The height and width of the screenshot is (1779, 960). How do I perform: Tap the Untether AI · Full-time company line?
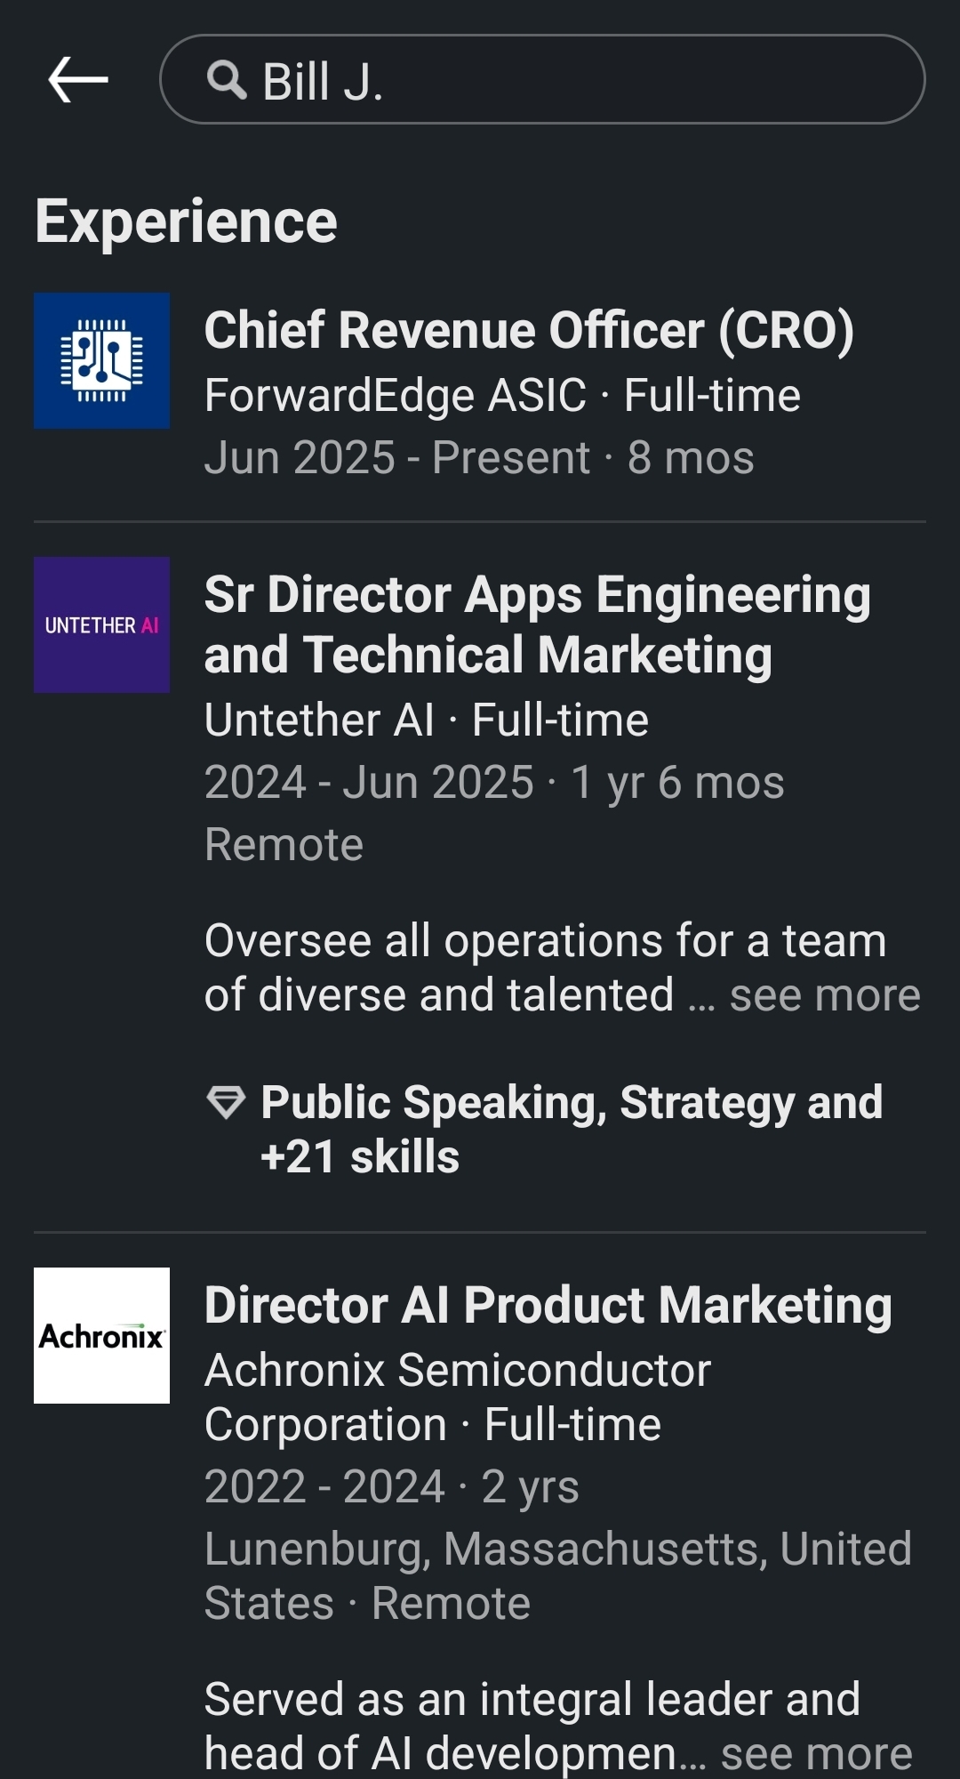pos(427,720)
